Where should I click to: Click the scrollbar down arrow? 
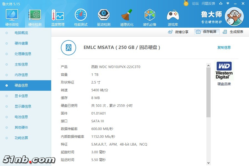point(209,163)
